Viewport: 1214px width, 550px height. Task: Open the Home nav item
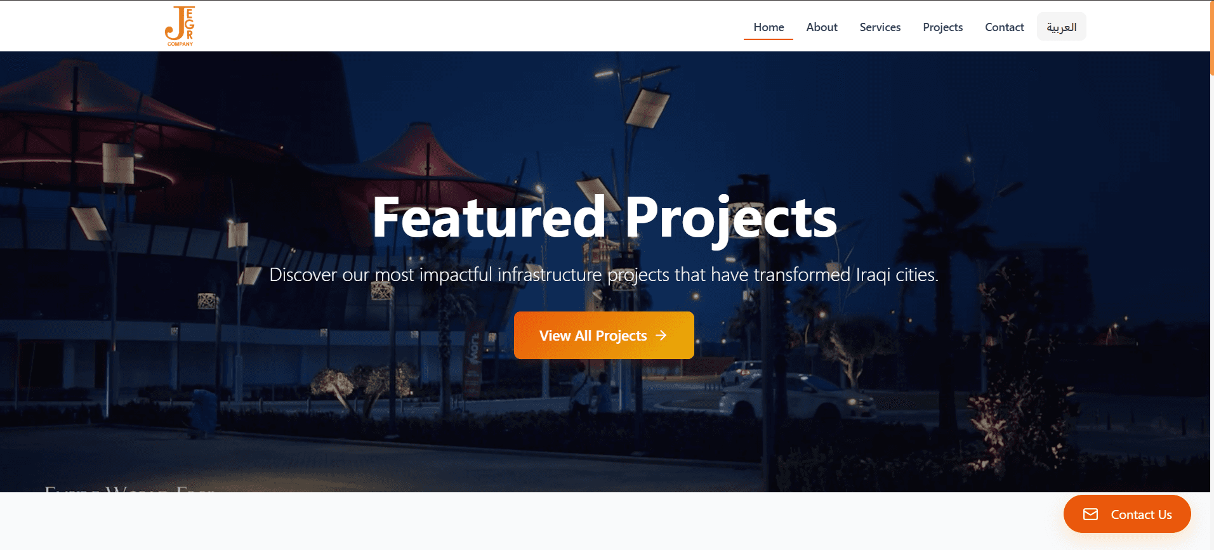click(769, 27)
